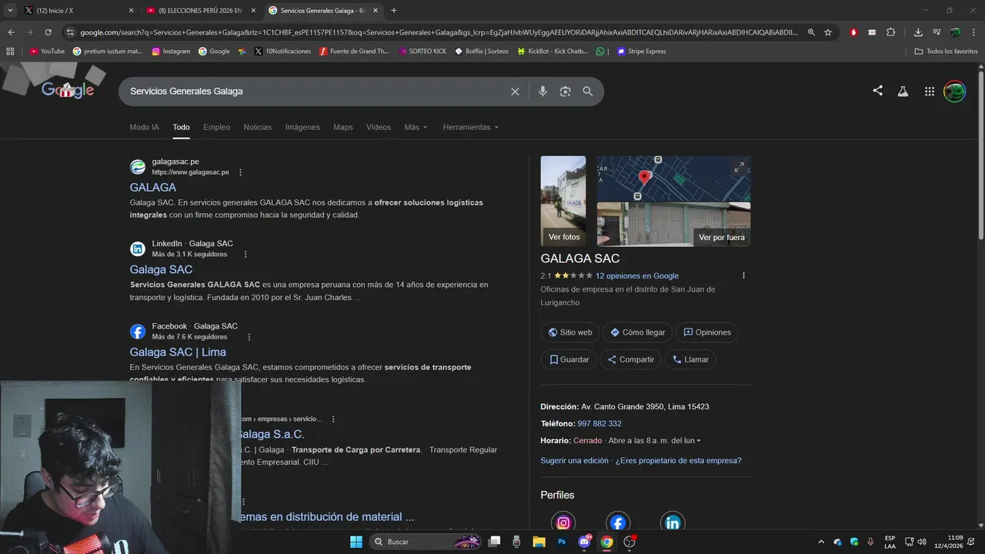Open page zoom magnifier in address bar
Viewport: 985px width, 554px height.
point(811,32)
